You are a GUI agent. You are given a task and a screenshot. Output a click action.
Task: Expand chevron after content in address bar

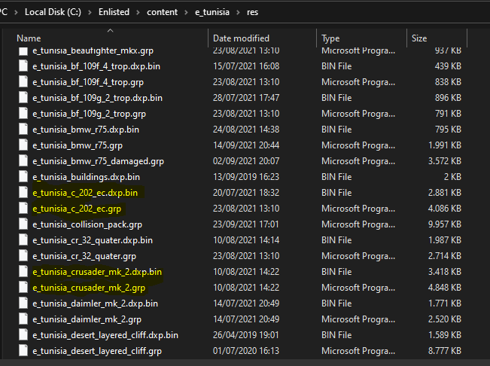186,13
